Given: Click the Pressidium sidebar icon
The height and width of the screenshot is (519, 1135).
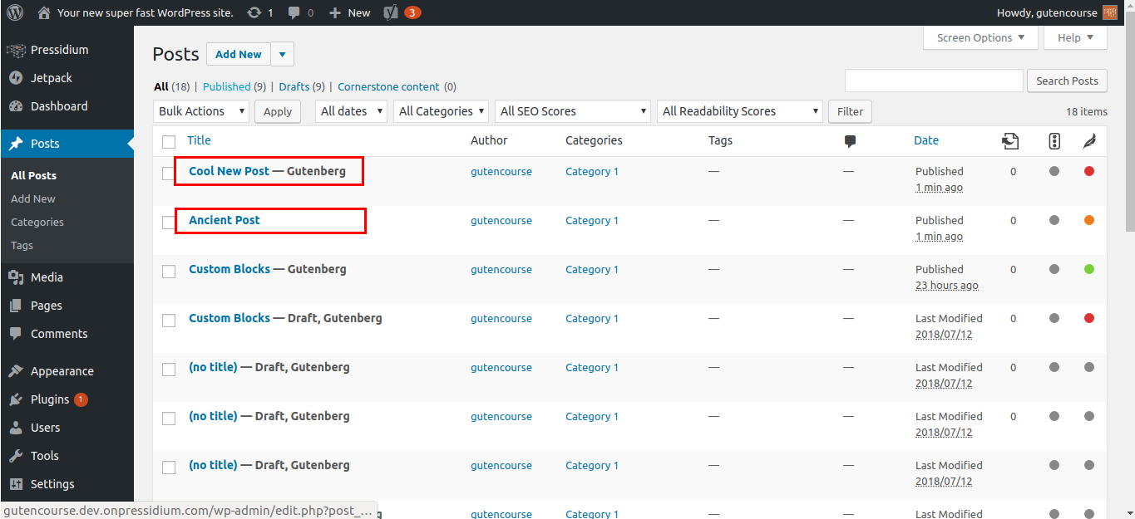Looking at the screenshot, I should [x=16, y=50].
